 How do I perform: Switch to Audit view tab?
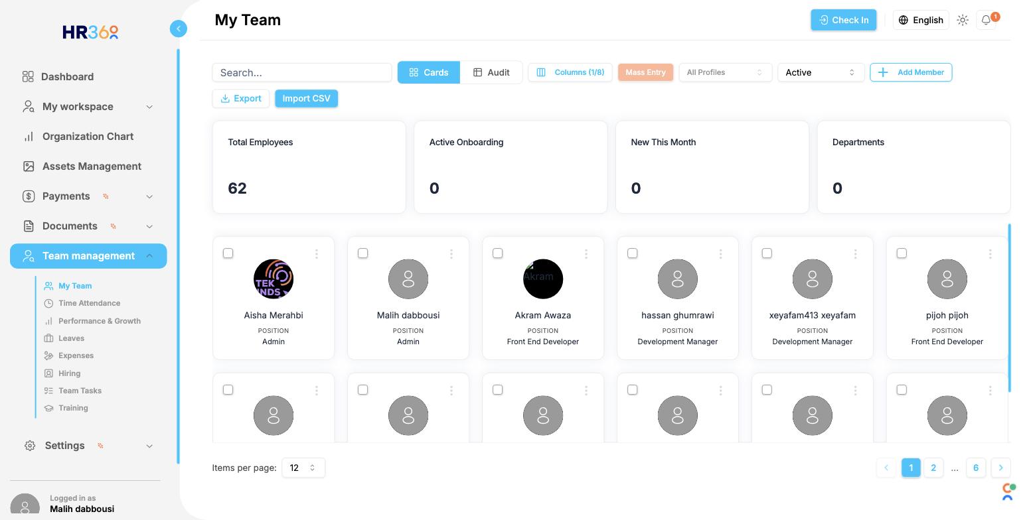(x=491, y=72)
